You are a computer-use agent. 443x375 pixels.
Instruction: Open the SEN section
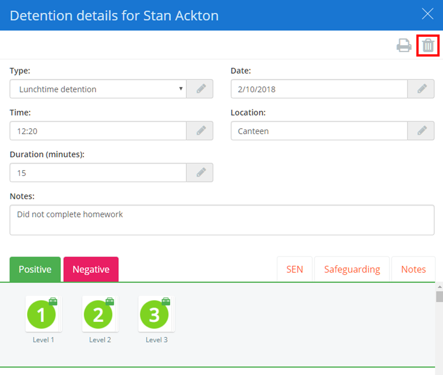coord(294,269)
